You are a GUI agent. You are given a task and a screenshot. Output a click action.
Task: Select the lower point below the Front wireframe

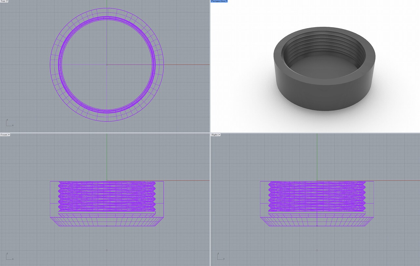pos(107,250)
